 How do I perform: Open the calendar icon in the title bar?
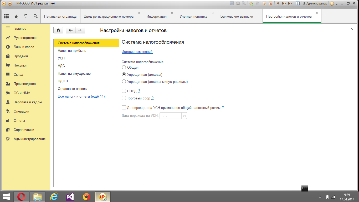(x=270, y=3)
